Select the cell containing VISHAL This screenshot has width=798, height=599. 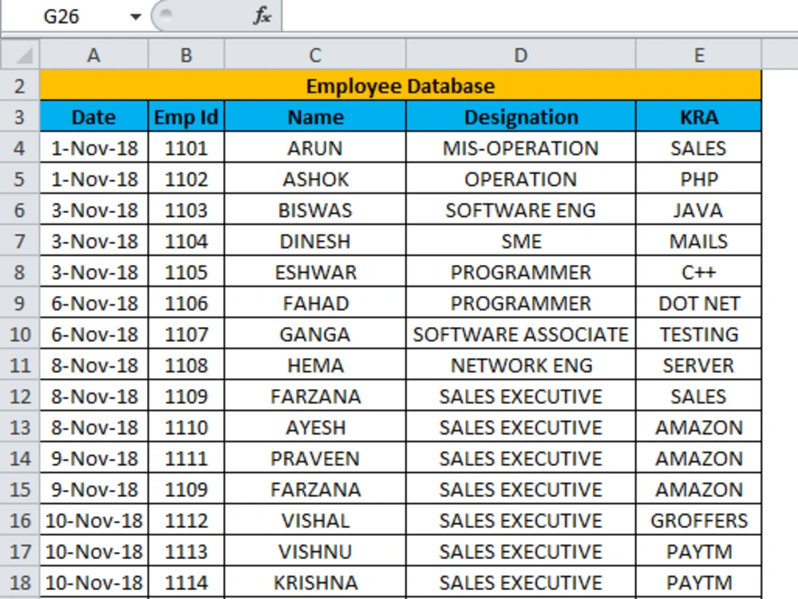click(315, 520)
